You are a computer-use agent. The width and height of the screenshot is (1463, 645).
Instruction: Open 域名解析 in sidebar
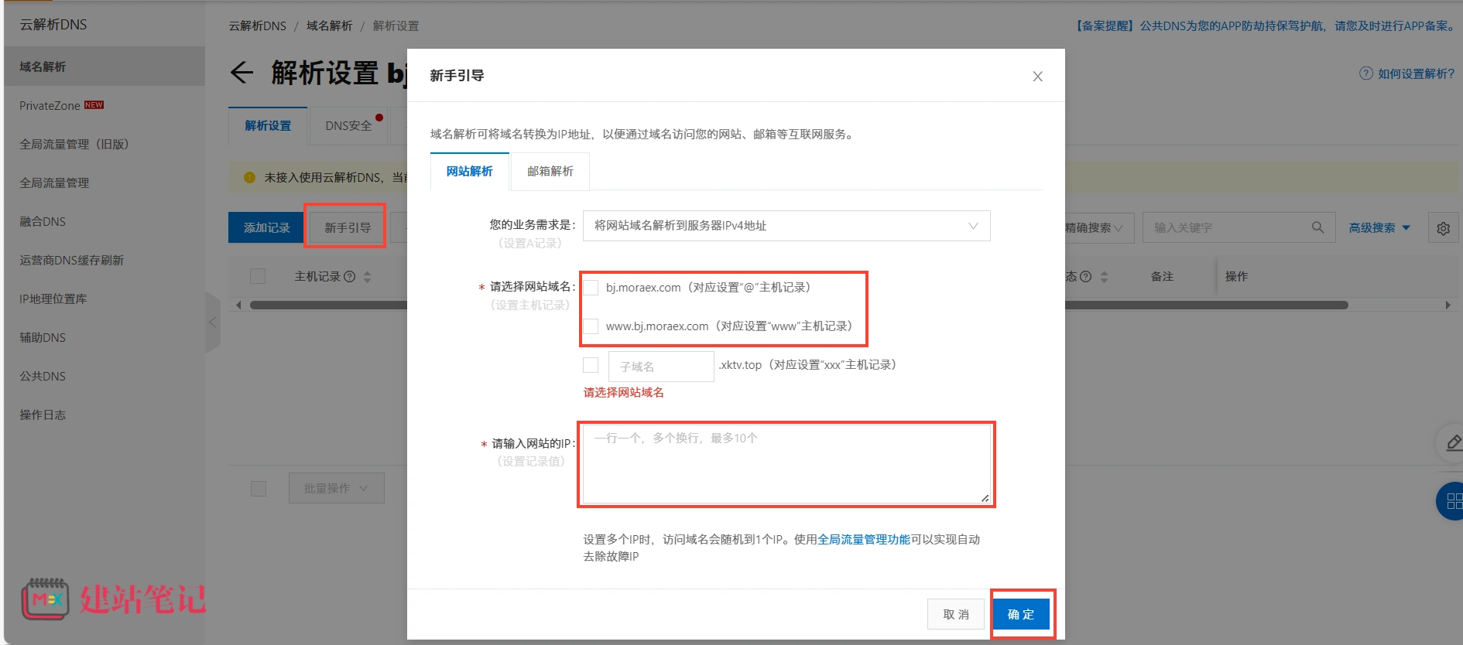[x=104, y=67]
